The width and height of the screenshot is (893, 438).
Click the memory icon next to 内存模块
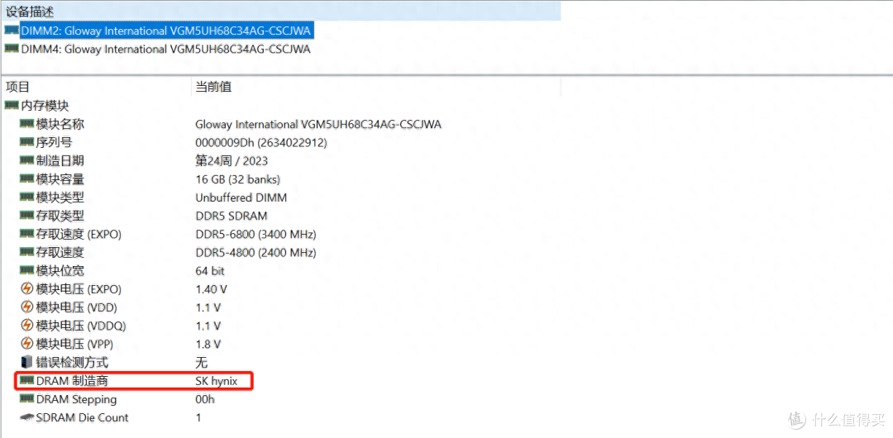[x=12, y=105]
